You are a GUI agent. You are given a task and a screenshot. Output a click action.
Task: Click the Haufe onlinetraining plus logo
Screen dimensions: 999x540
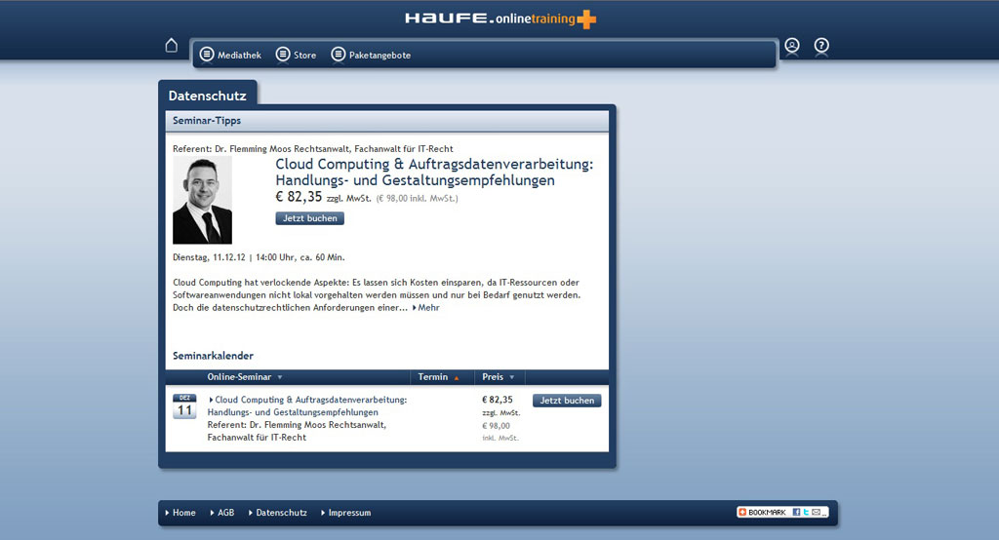[500, 19]
